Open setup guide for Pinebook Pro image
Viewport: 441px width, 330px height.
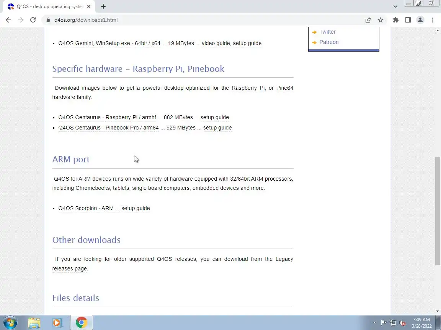tap(217, 128)
